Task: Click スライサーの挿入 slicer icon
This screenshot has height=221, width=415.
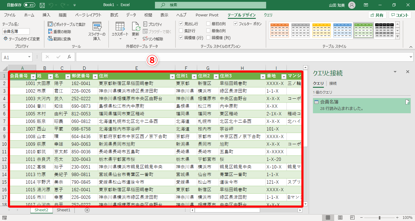Action: pyautogui.click(x=97, y=27)
